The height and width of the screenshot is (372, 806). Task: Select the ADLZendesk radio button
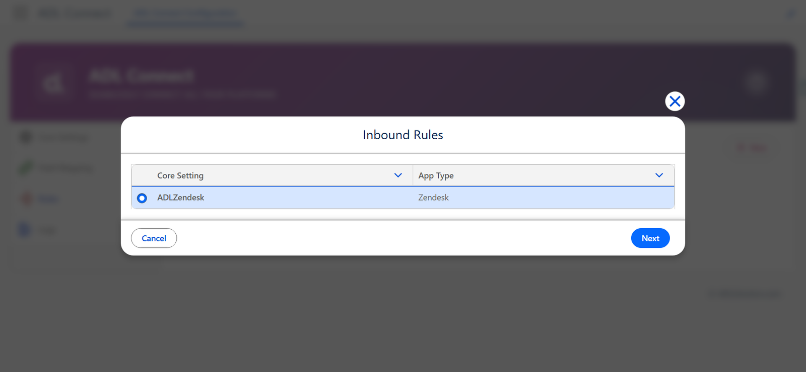click(x=142, y=198)
